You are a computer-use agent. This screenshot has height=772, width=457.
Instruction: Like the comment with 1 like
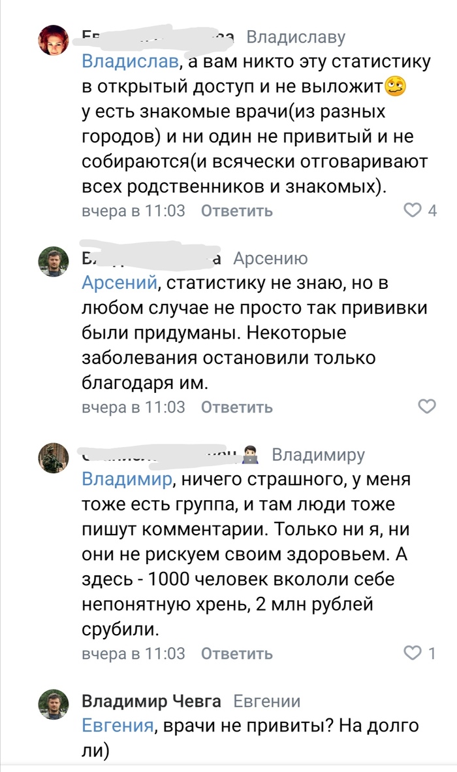coord(413,652)
